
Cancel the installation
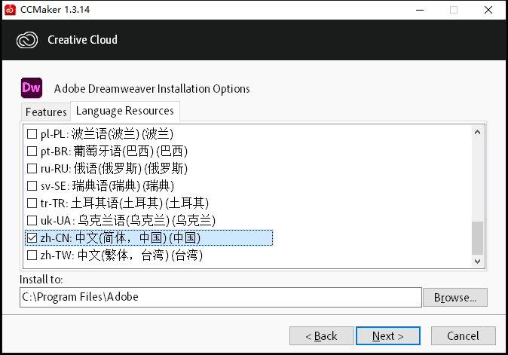pos(463,336)
